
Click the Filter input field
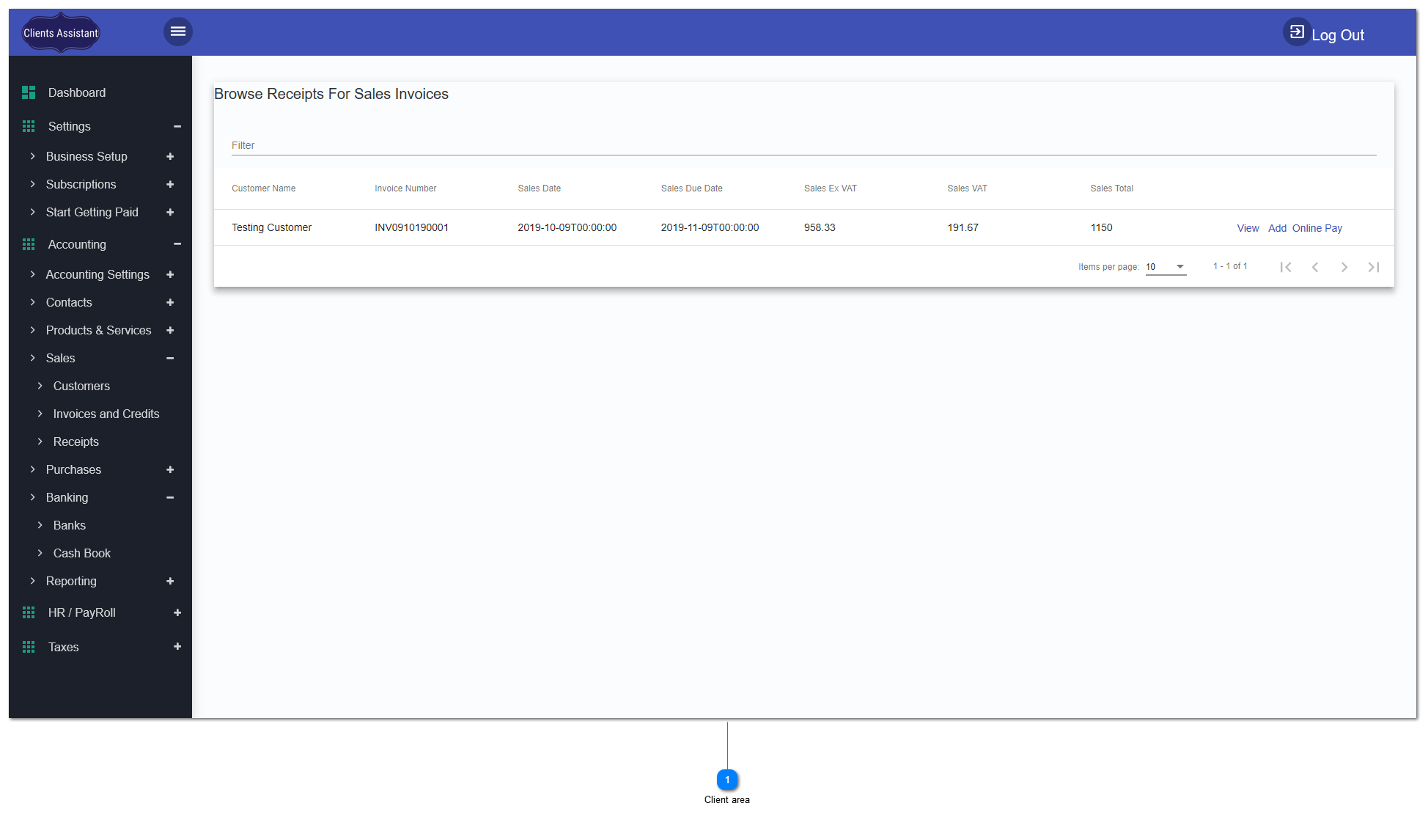802,145
